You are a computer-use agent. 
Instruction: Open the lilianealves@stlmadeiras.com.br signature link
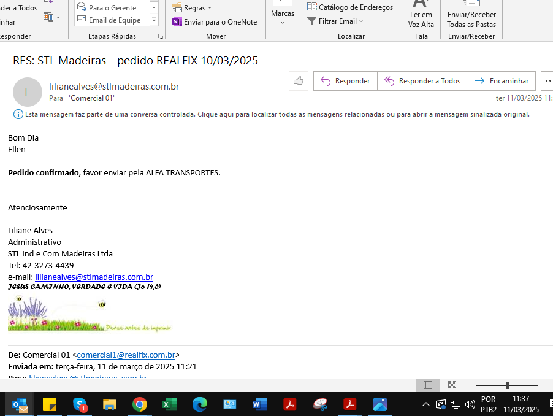point(94,277)
